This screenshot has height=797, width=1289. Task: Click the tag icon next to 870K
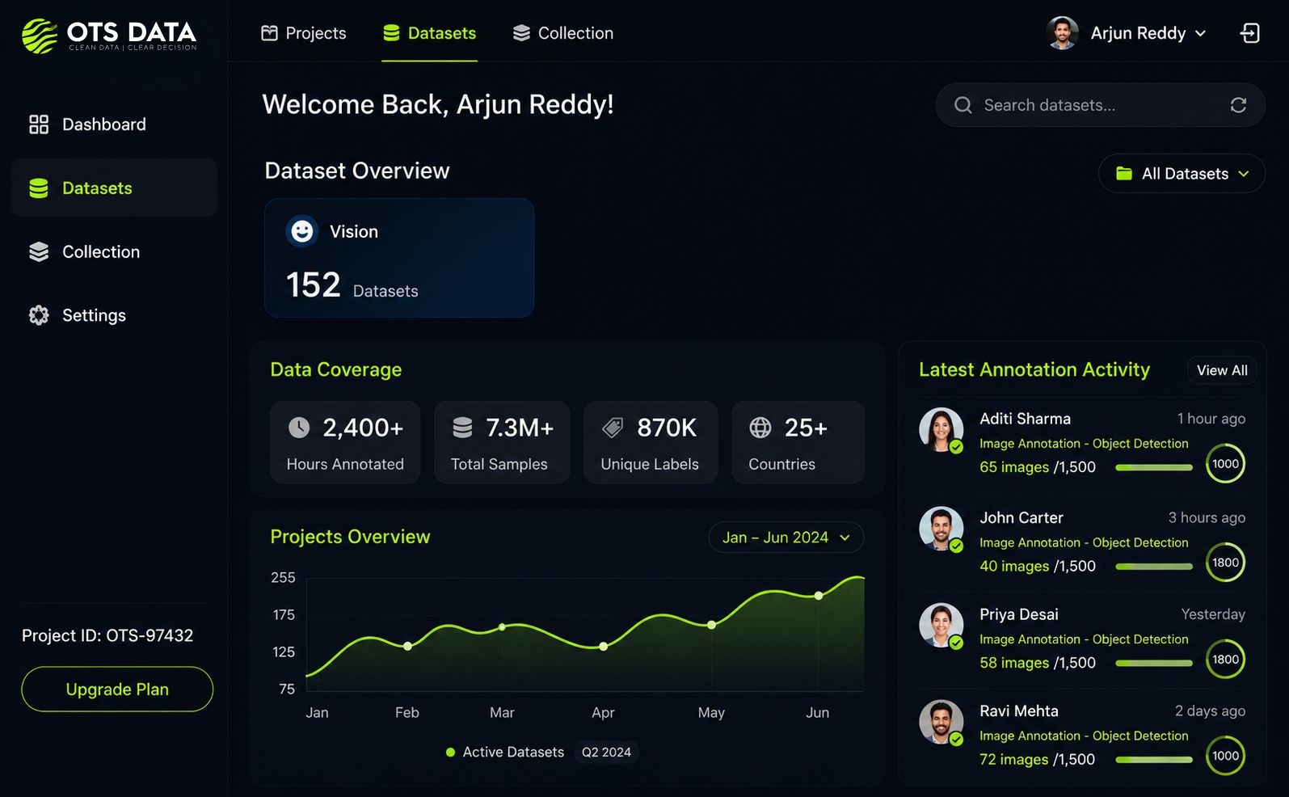point(613,428)
